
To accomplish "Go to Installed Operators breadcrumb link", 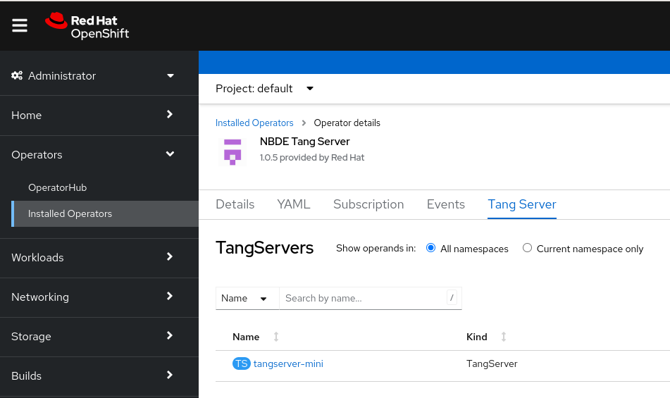I will click(254, 123).
